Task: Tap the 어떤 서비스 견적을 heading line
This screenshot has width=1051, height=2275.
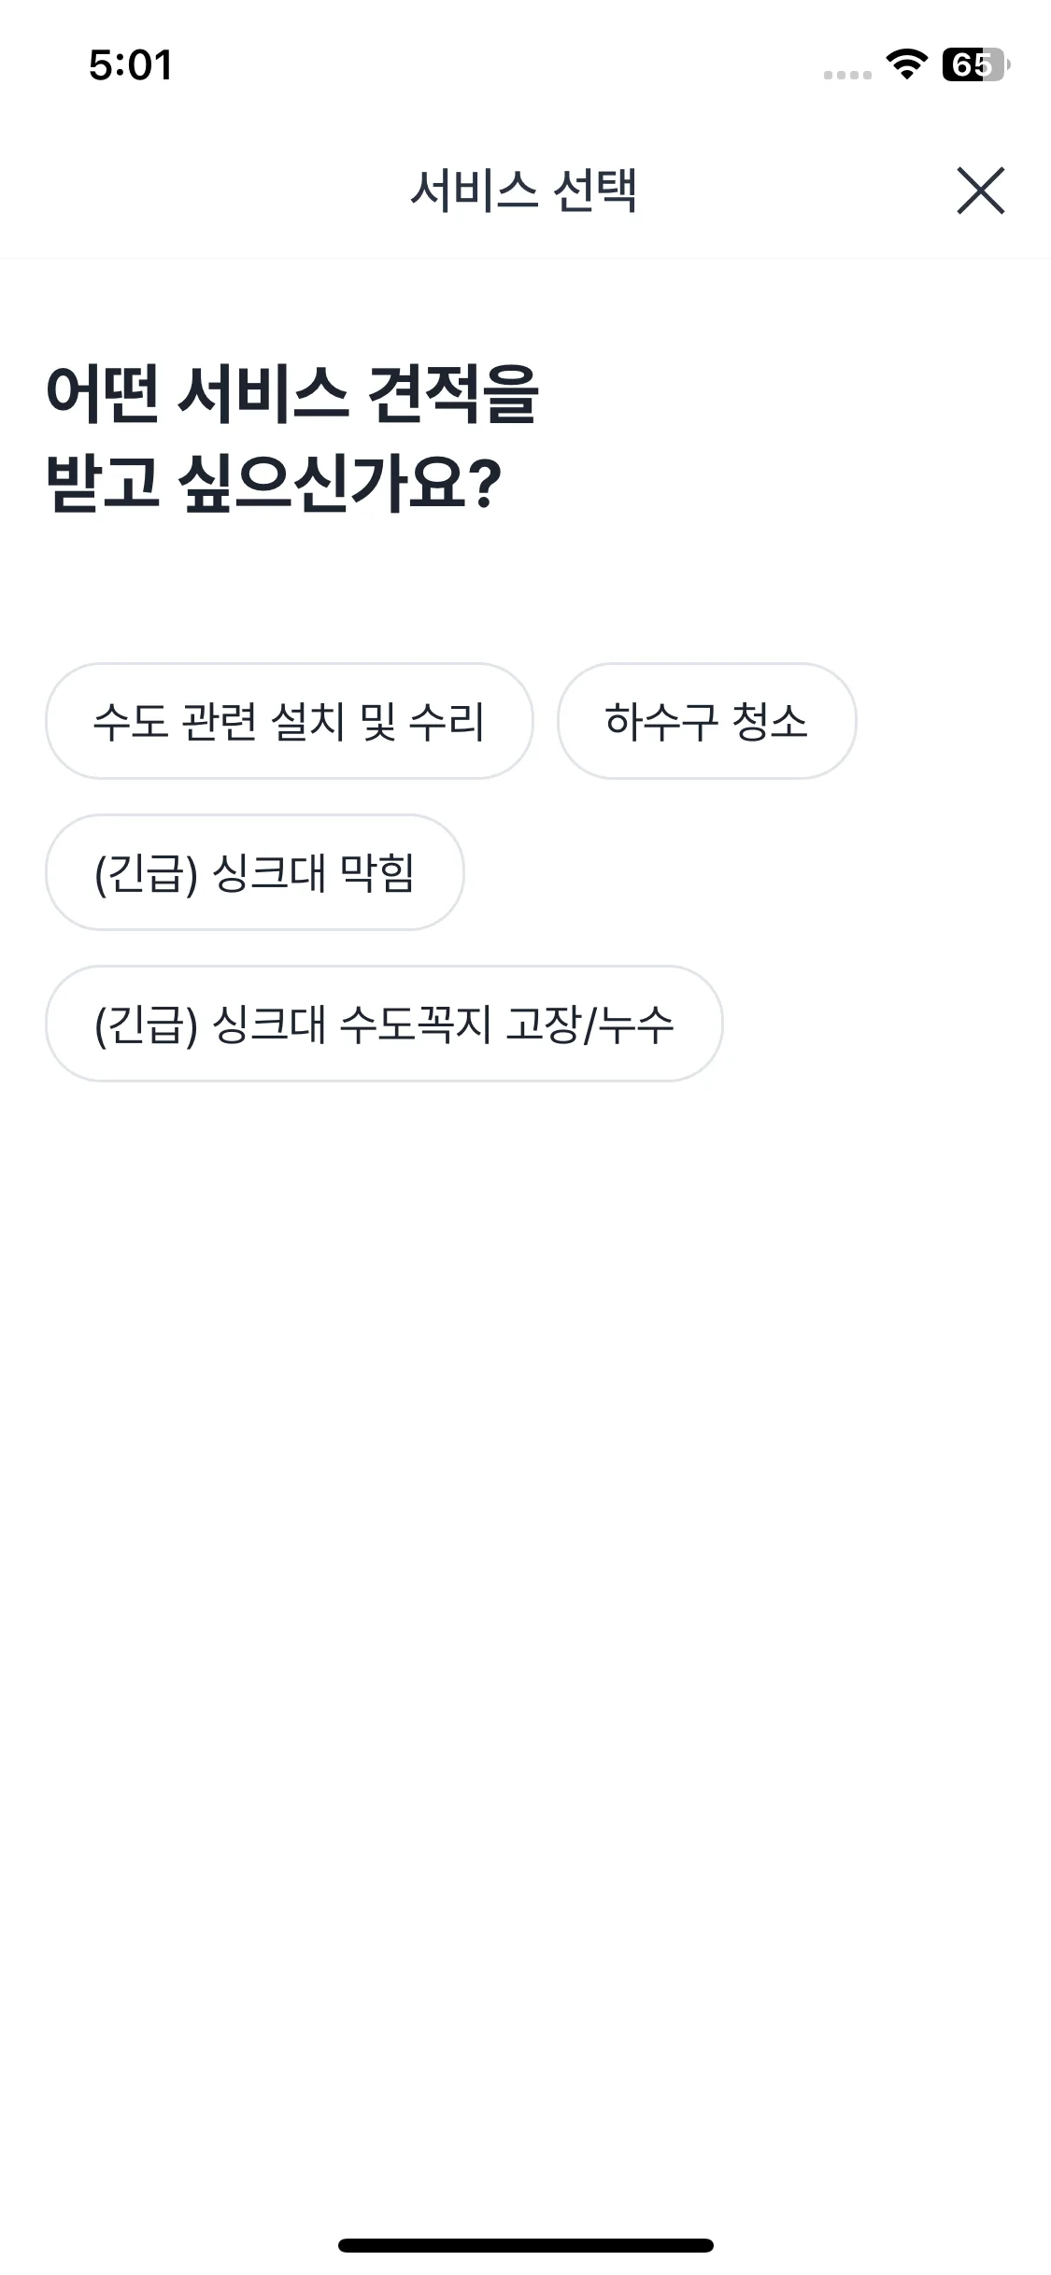Action: (x=292, y=393)
